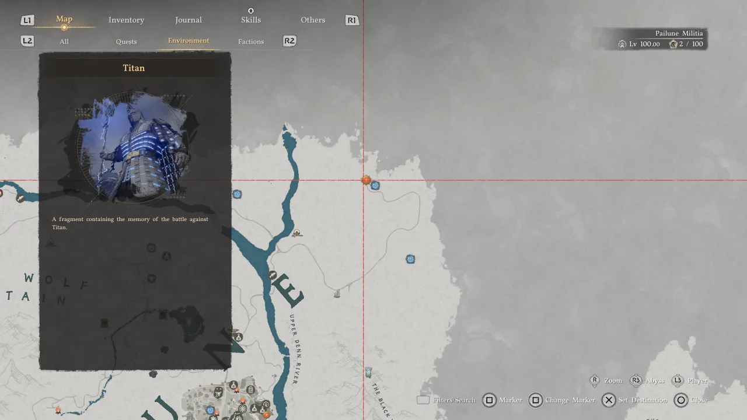
Task: Click the L3 Player center icon
Action: pyautogui.click(x=678, y=380)
